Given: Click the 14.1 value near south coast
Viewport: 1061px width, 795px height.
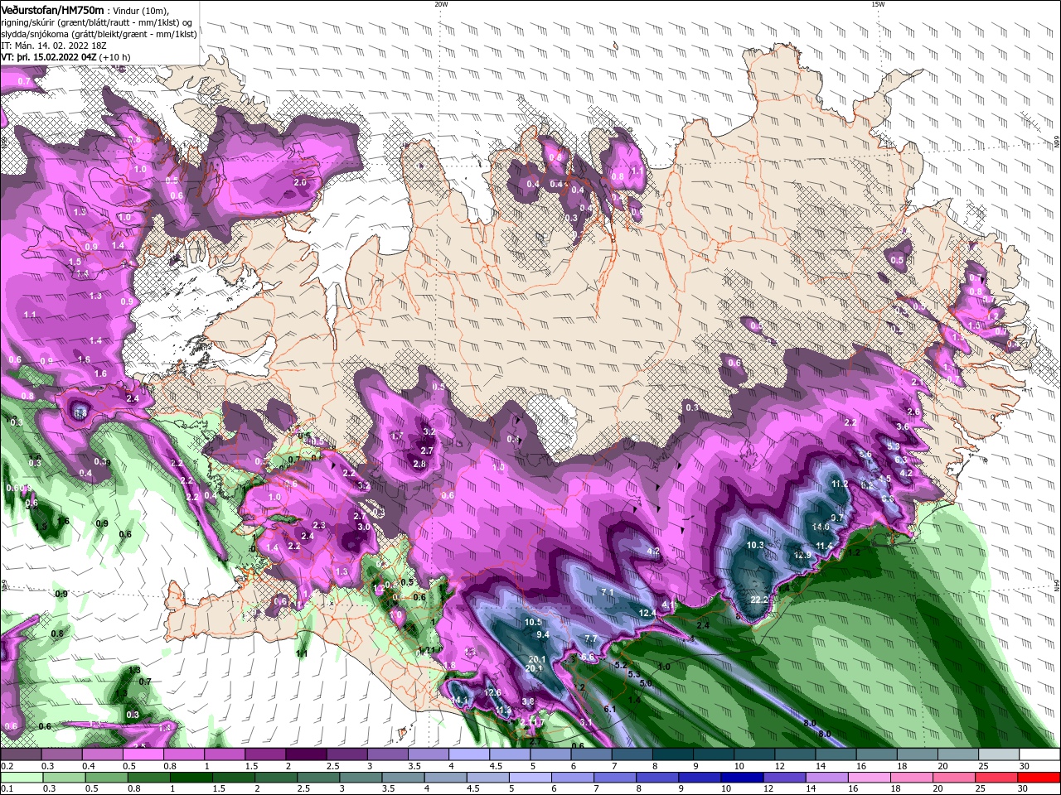Looking at the screenshot, I should (461, 701).
